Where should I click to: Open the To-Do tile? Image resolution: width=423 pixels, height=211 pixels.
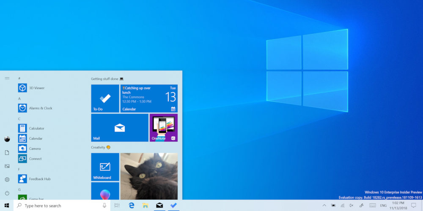(105, 98)
